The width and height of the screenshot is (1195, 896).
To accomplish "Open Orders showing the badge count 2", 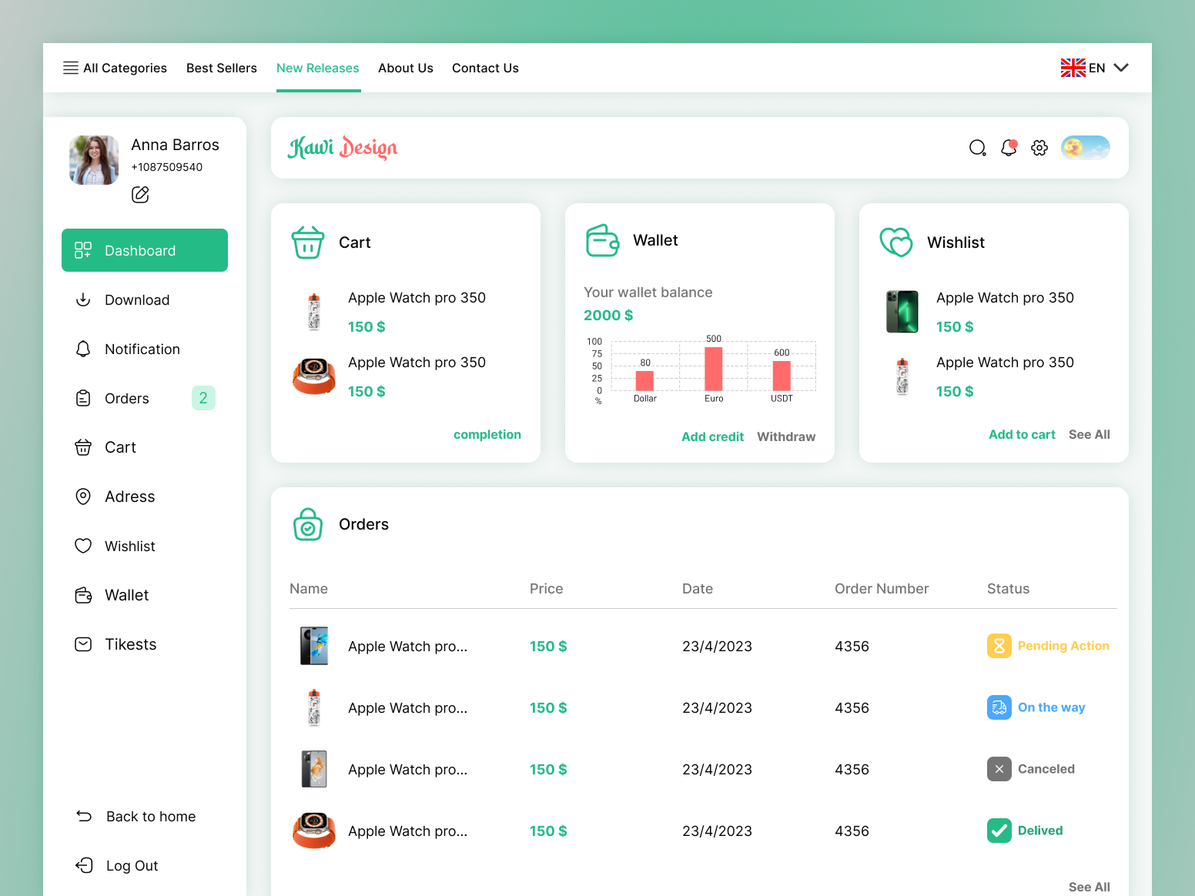I will [126, 398].
